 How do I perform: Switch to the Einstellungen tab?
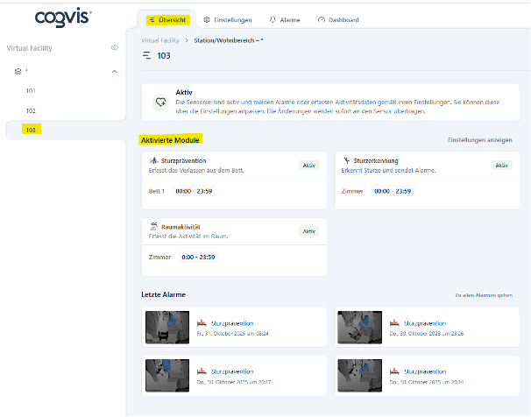click(x=227, y=19)
